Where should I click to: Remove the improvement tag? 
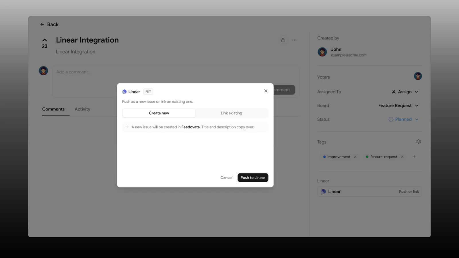(x=355, y=157)
